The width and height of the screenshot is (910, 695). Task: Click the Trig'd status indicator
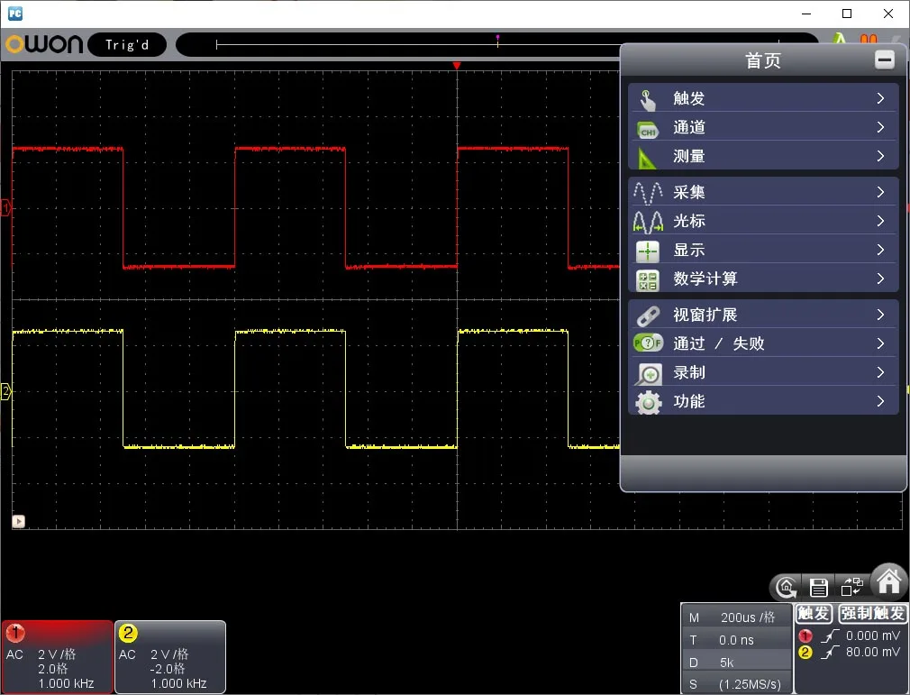coord(127,45)
